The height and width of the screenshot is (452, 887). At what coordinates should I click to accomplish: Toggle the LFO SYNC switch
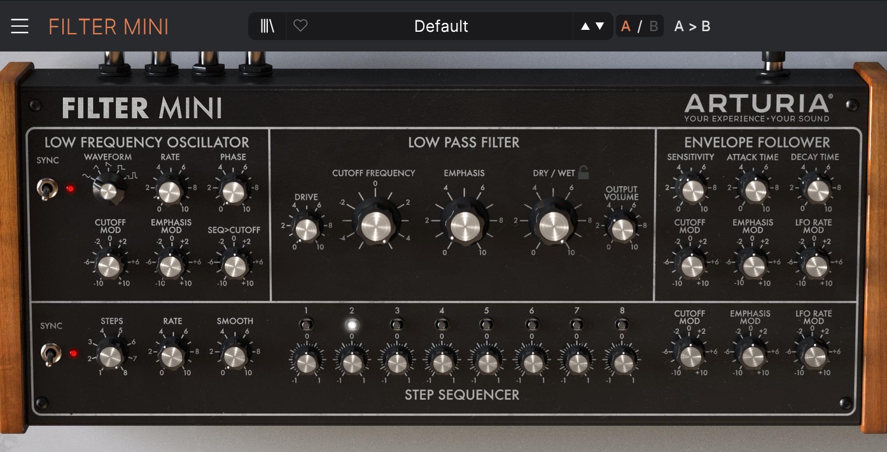pos(46,189)
